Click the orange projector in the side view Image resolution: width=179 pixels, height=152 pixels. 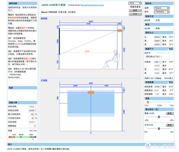(x=120, y=31)
